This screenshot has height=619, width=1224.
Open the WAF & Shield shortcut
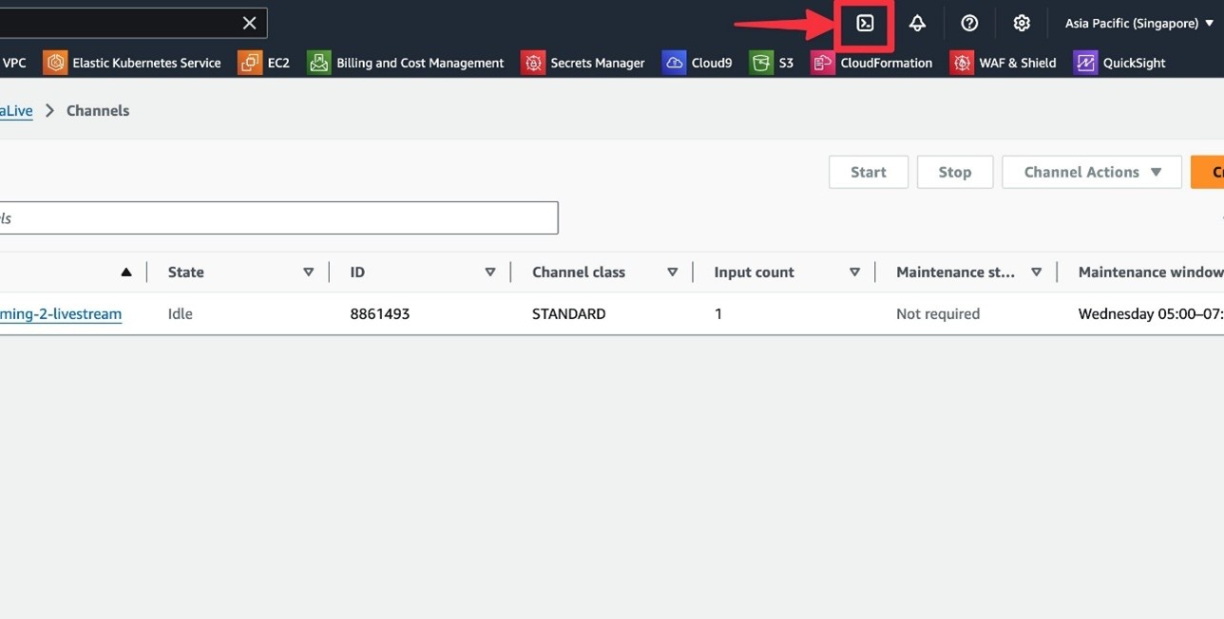click(x=1004, y=64)
